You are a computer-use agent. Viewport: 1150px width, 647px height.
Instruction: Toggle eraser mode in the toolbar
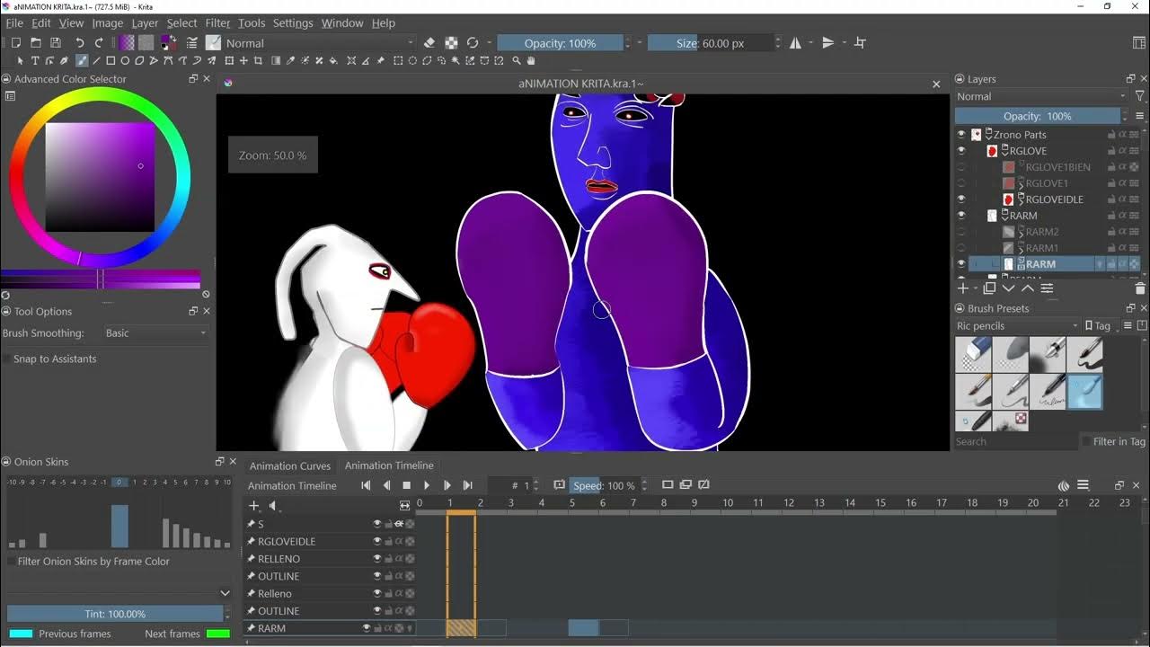pyautogui.click(x=429, y=42)
